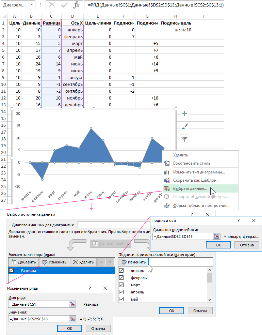This screenshot has width=262, height=335.
Task: Click range selector beside Имя ряда field
Action: pyautogui.click(x=72, y=304)
